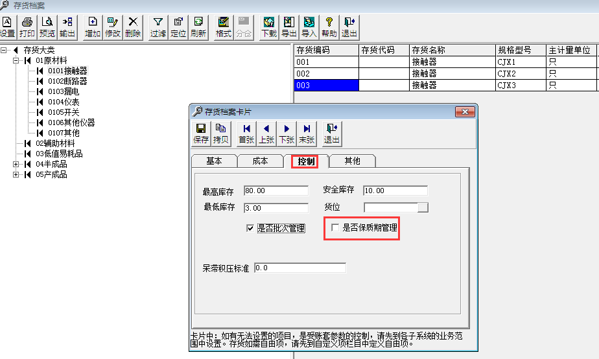Select the 控制 tab
The image size is (599, 359).
306,161
